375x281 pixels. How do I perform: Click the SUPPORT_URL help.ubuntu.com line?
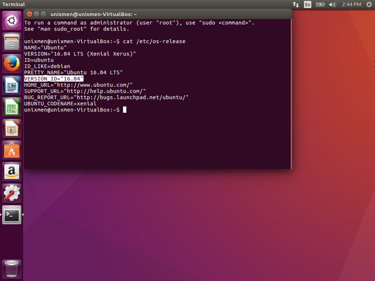[x=85, y=91]
